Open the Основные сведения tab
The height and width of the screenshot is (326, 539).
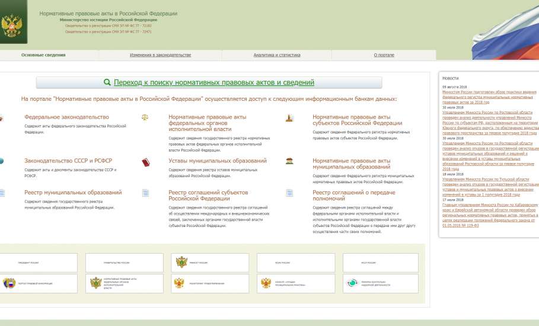[43, 55]
